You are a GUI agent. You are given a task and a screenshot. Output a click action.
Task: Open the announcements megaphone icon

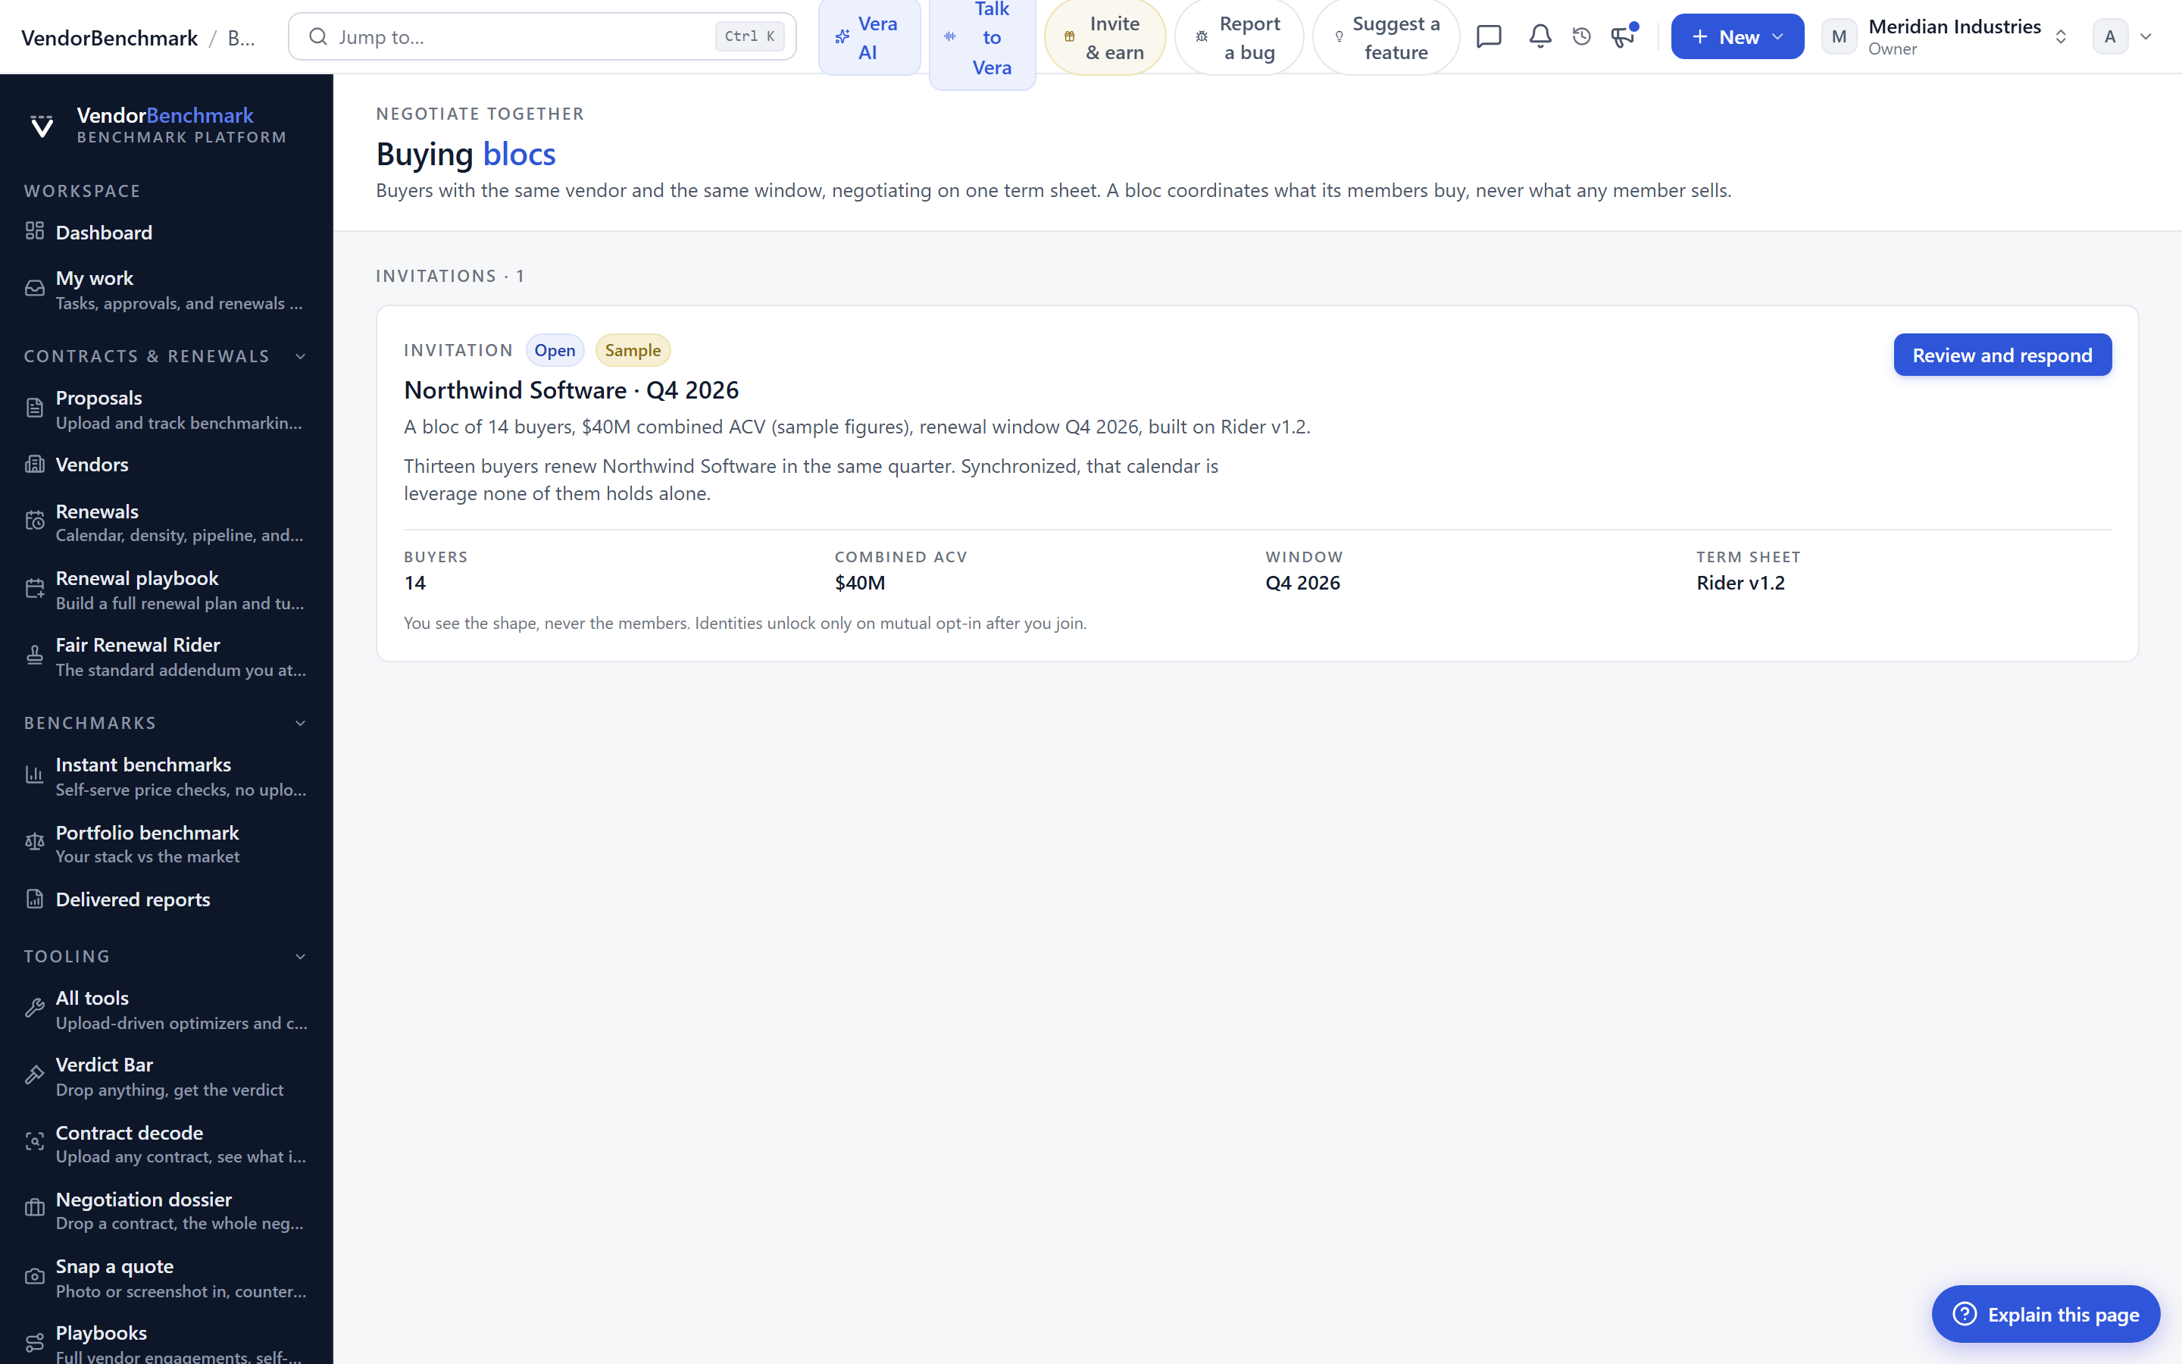[1623, 36]
